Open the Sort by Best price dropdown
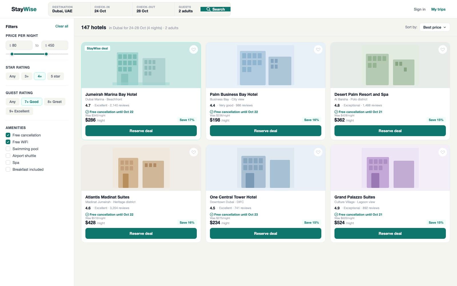The width and height of the screenshot is (457, 286). pos(435,27)
